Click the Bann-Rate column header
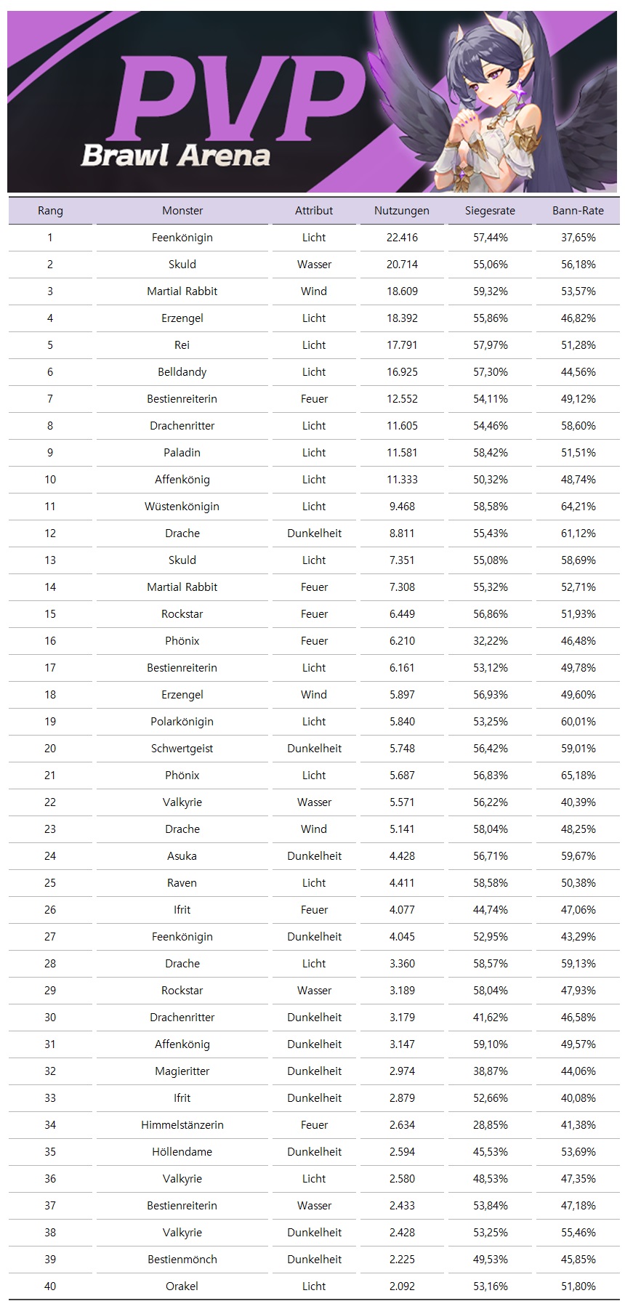The image size is (625, 1309). (x=578, y=211)
